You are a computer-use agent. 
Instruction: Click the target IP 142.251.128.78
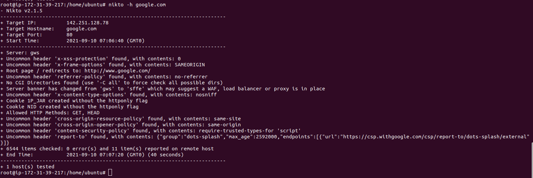pos(88,23)
